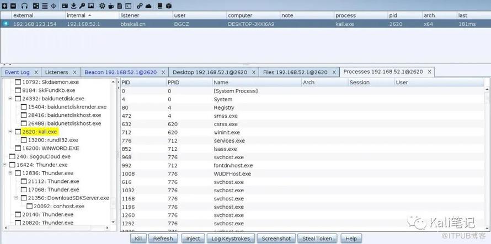This screenshot has height=244, width=491.
Task: Click the Java coffee cup icon
Action: coord(111,6)
